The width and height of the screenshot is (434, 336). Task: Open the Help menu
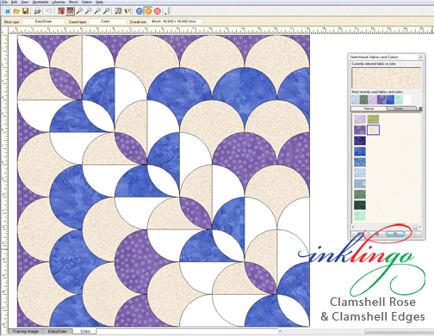point(99,2)
